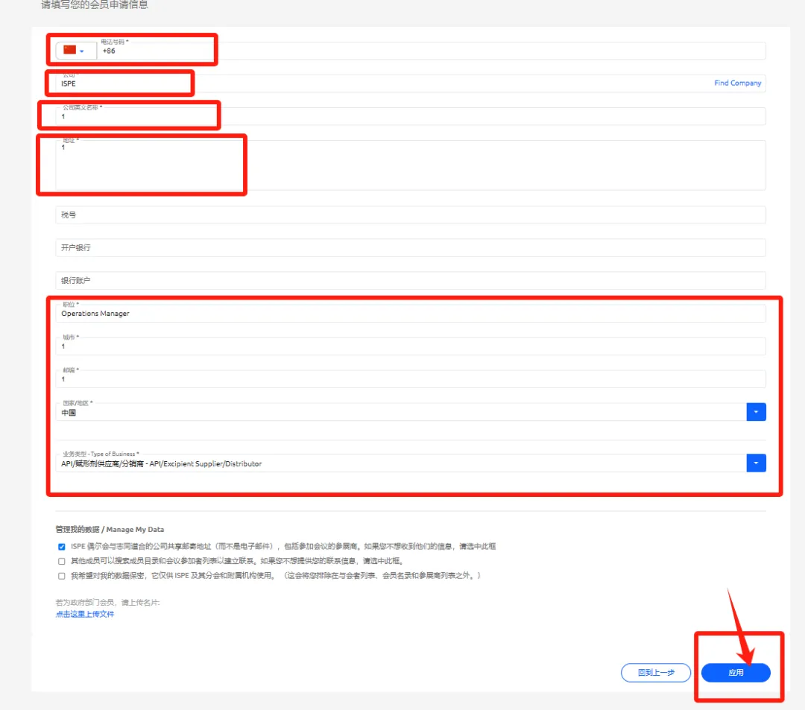This screenshot has width=805, height=710.
Task: Click the 公司英文名称 input field
Action: pos(410,117)
